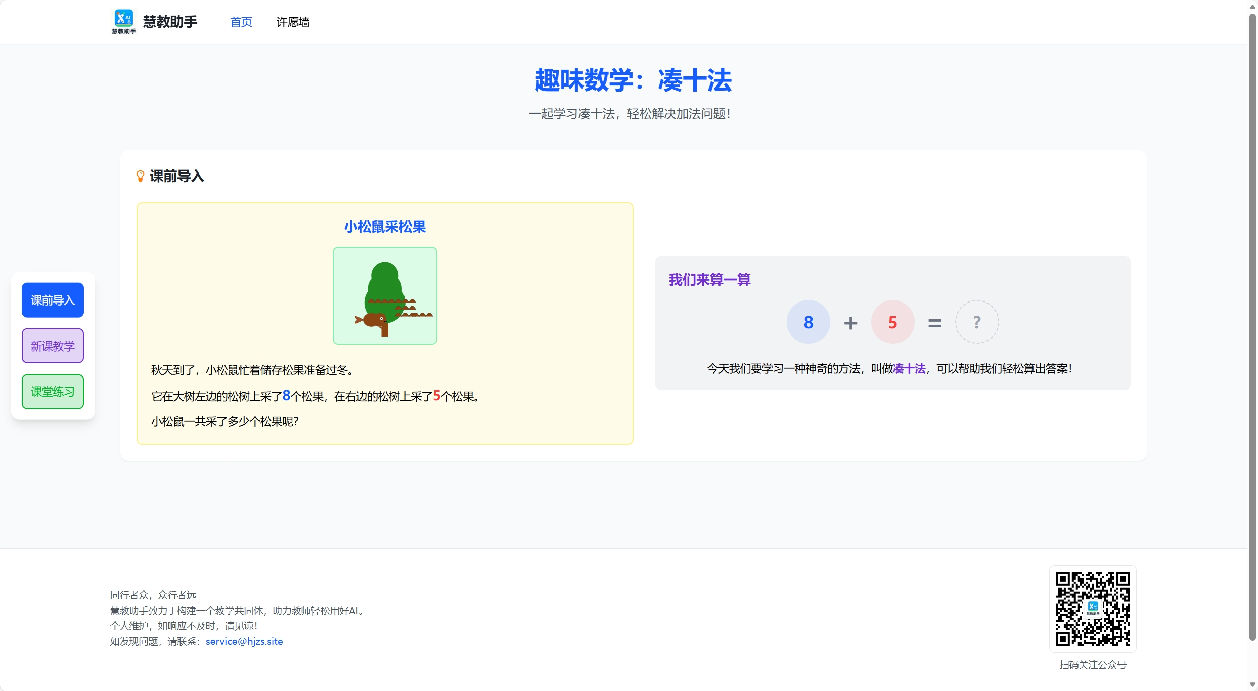Click the 趣味数学：凑十法 page title
Image resolution: width=1258 pixels, height=691 pixels.
click(x=633, y=80)
